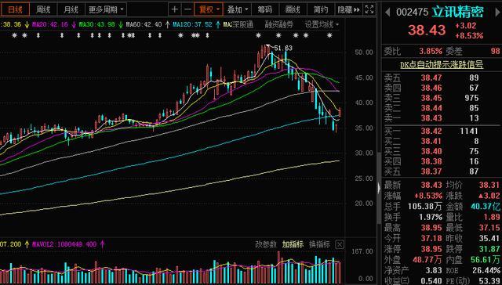Switch to 简约 simple view
The height and width of the screenshot is (285, 502).
click(x=321, y=9)
